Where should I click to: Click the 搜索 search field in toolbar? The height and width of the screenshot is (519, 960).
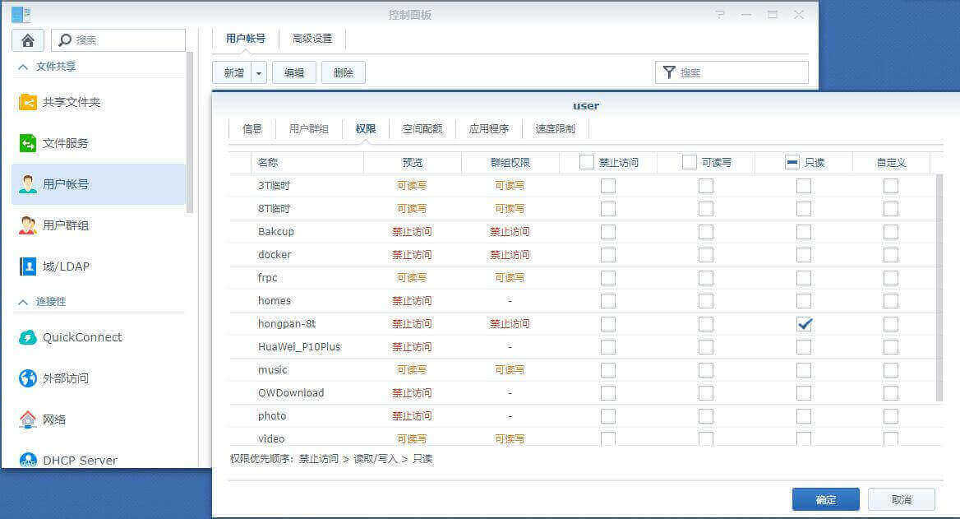point(732,72)
